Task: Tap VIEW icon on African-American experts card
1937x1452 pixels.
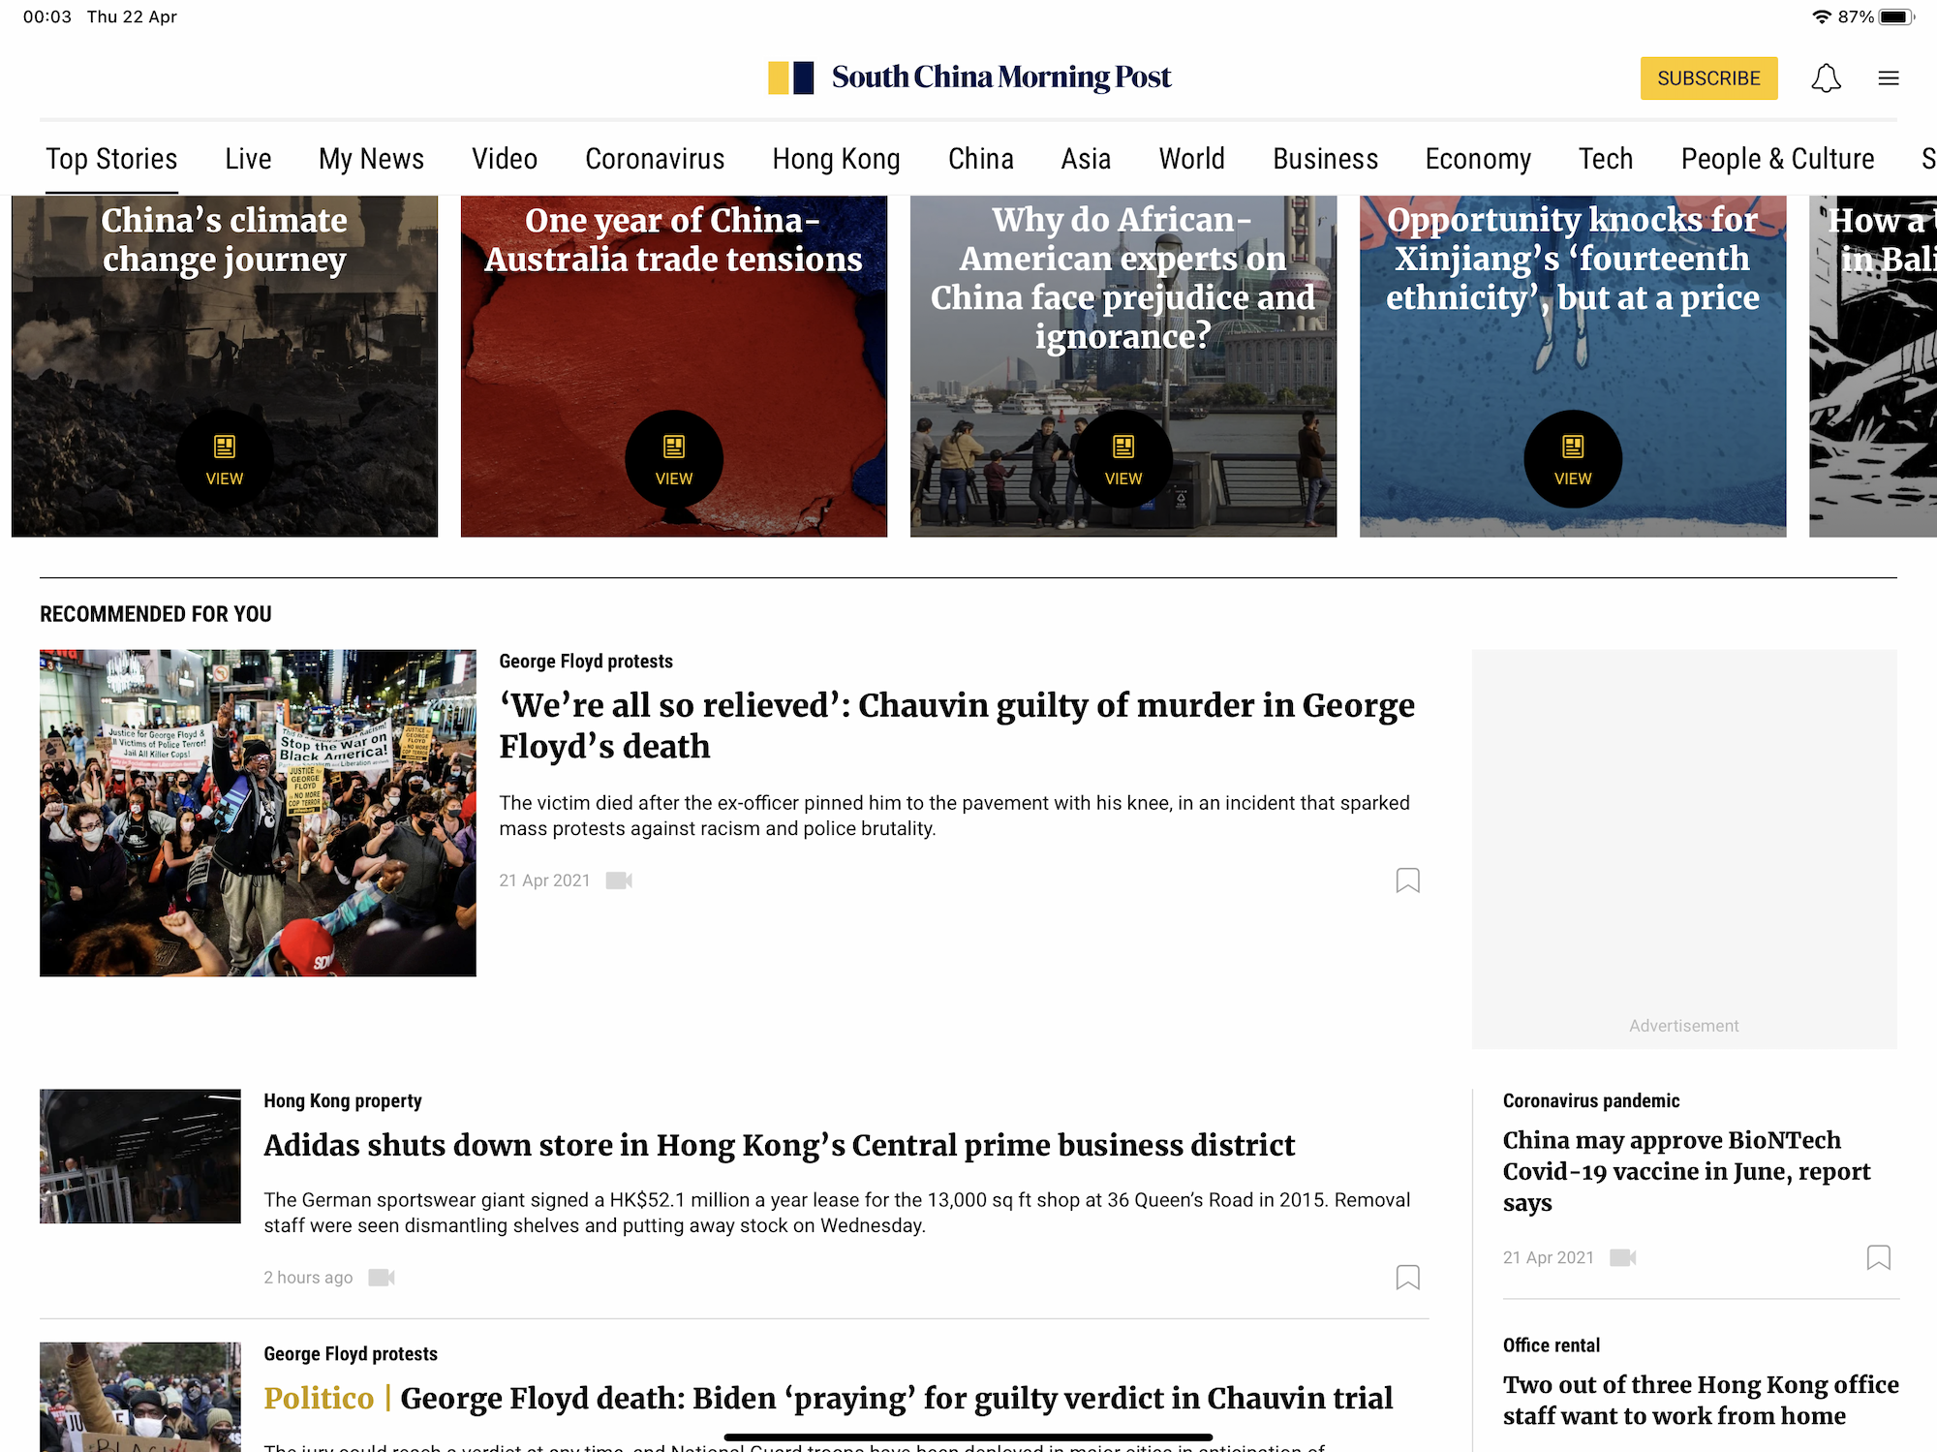Action: [x=1123, y=459]
